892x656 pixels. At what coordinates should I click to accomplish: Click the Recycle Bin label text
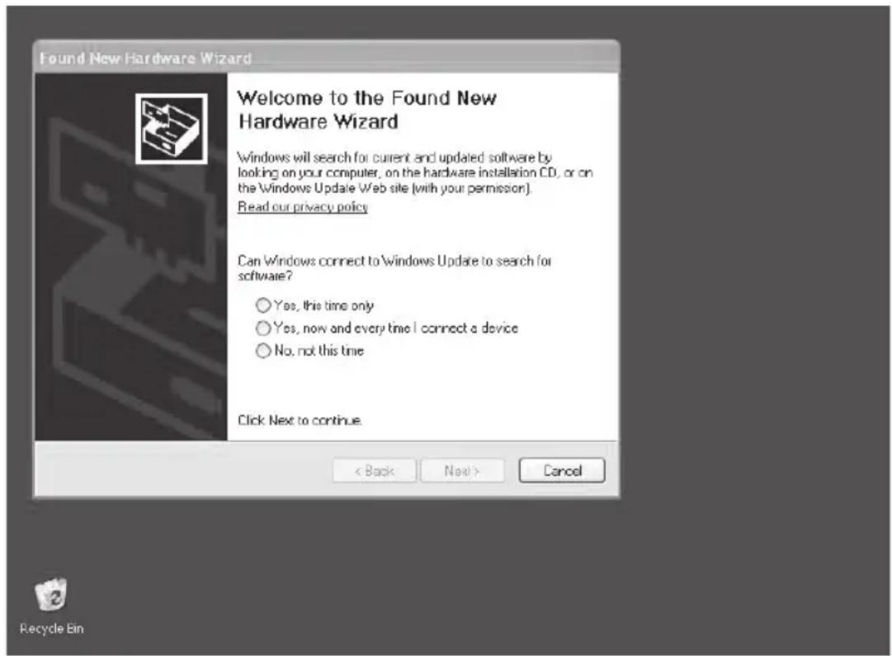[51, 629]
